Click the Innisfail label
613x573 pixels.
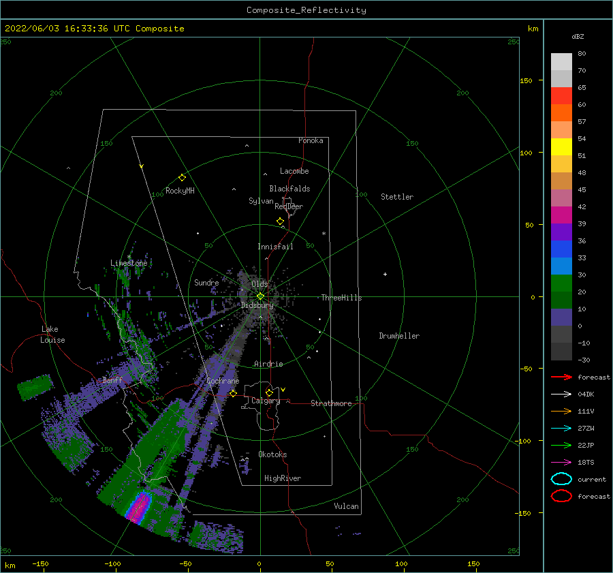click(x=275, y=247)
